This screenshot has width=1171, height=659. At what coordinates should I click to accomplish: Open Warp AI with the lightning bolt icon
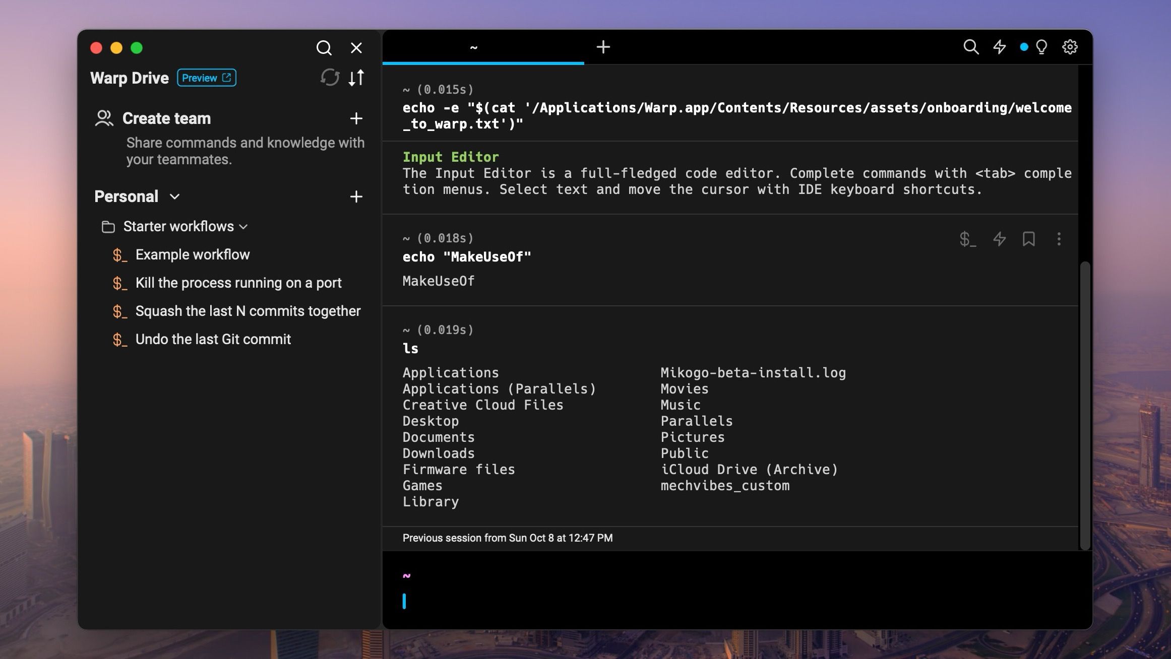tap(999, 46)
